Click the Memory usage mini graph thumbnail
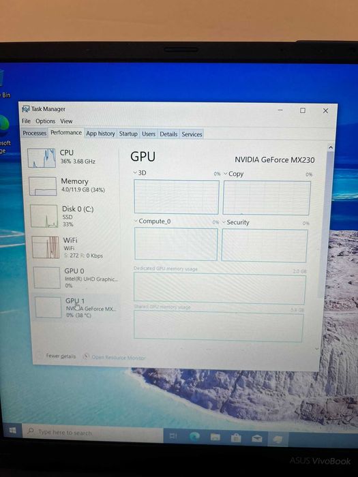The width and height of the screenshot is (358, 477). tap(43, 186)
